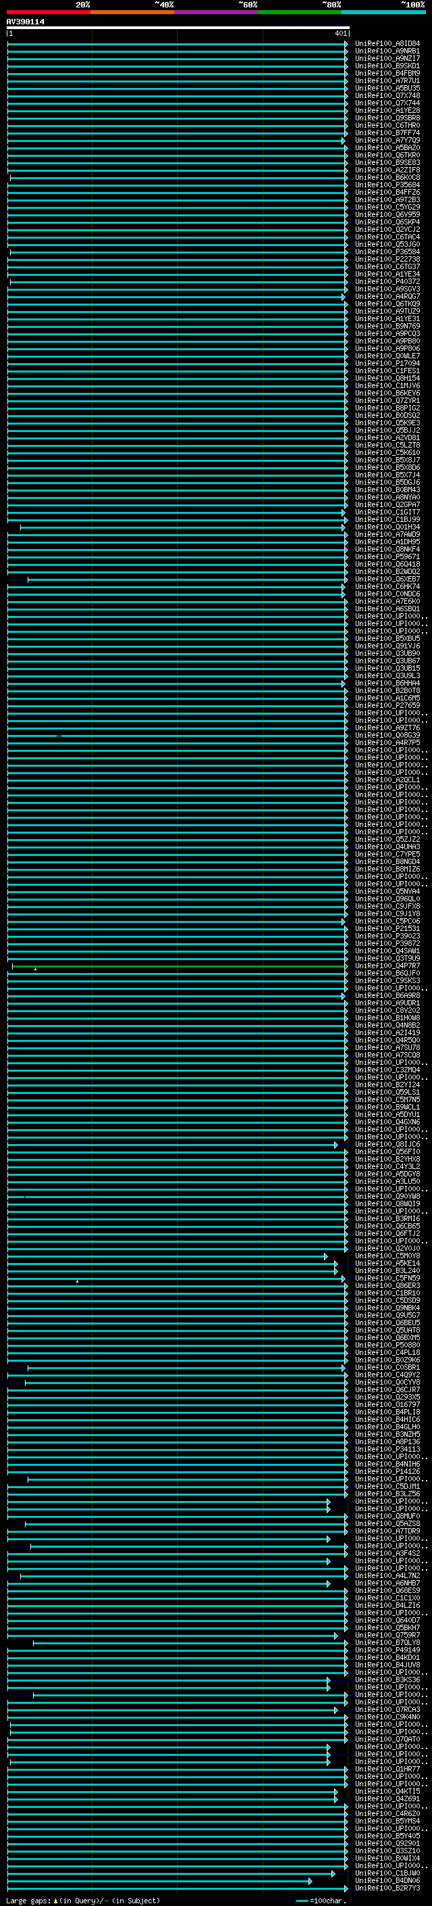Click the red 20% identity legend segment

48,12
